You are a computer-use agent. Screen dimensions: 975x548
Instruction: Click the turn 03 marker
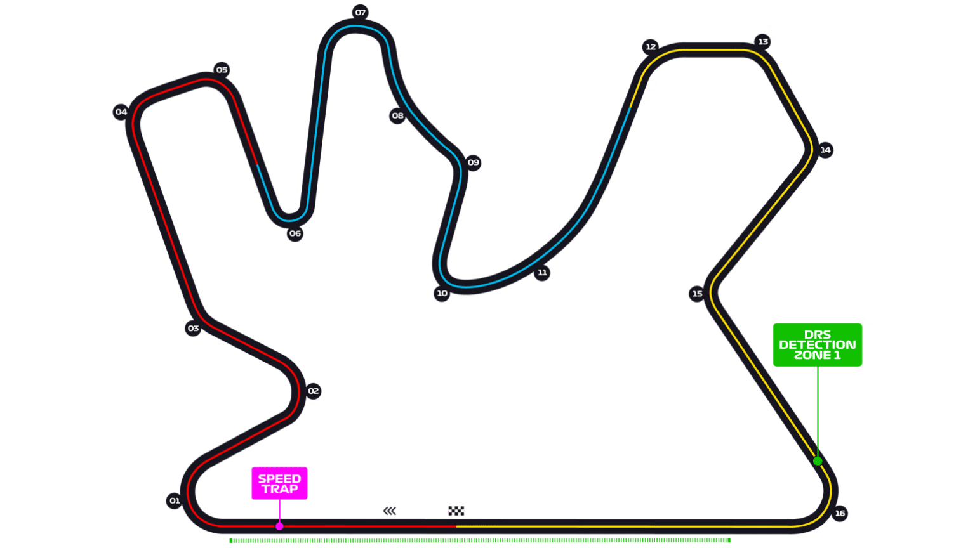193,329
